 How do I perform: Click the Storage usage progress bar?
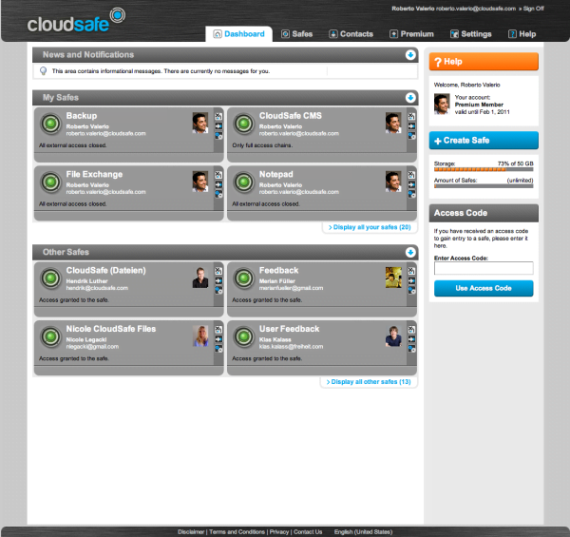484,169
